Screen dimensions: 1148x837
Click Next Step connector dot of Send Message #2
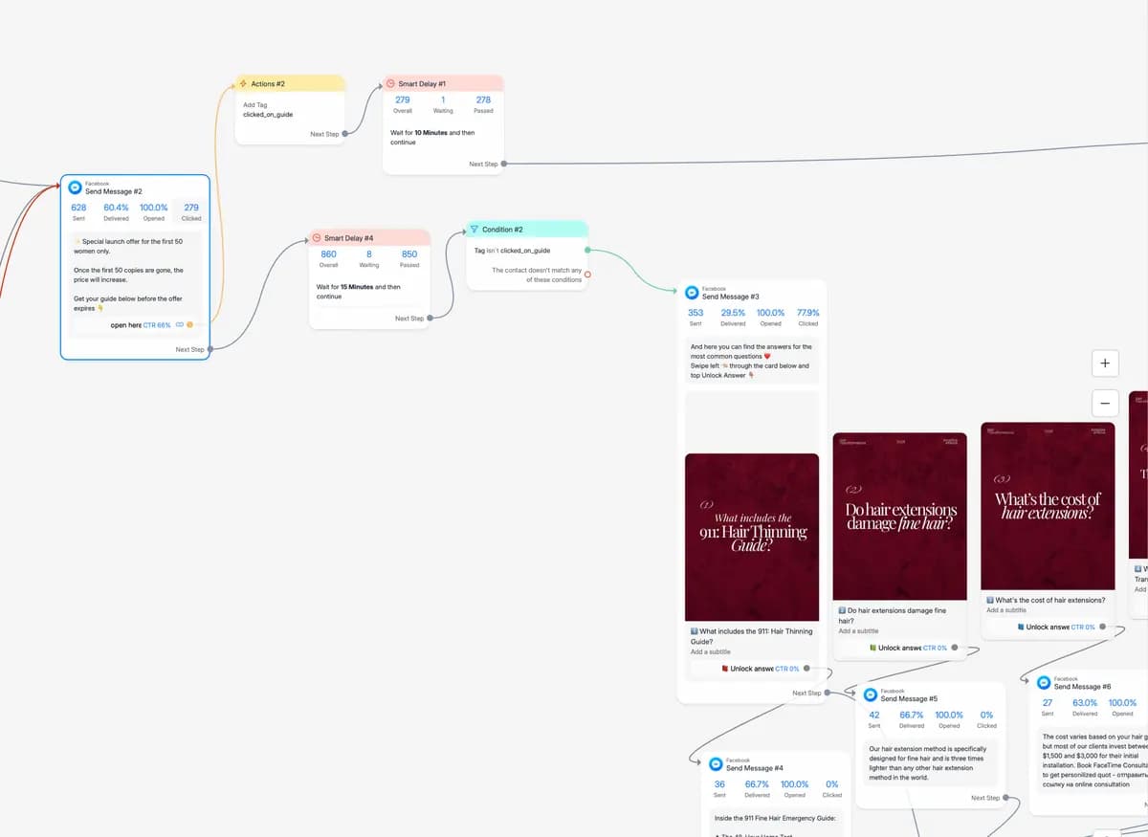[x=210, y=349]
